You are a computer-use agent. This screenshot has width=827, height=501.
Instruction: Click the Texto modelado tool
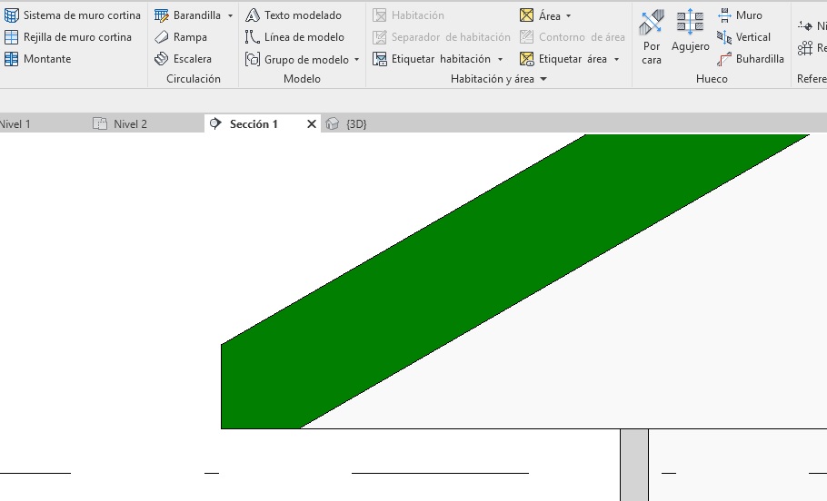click(x=294, y=15)
